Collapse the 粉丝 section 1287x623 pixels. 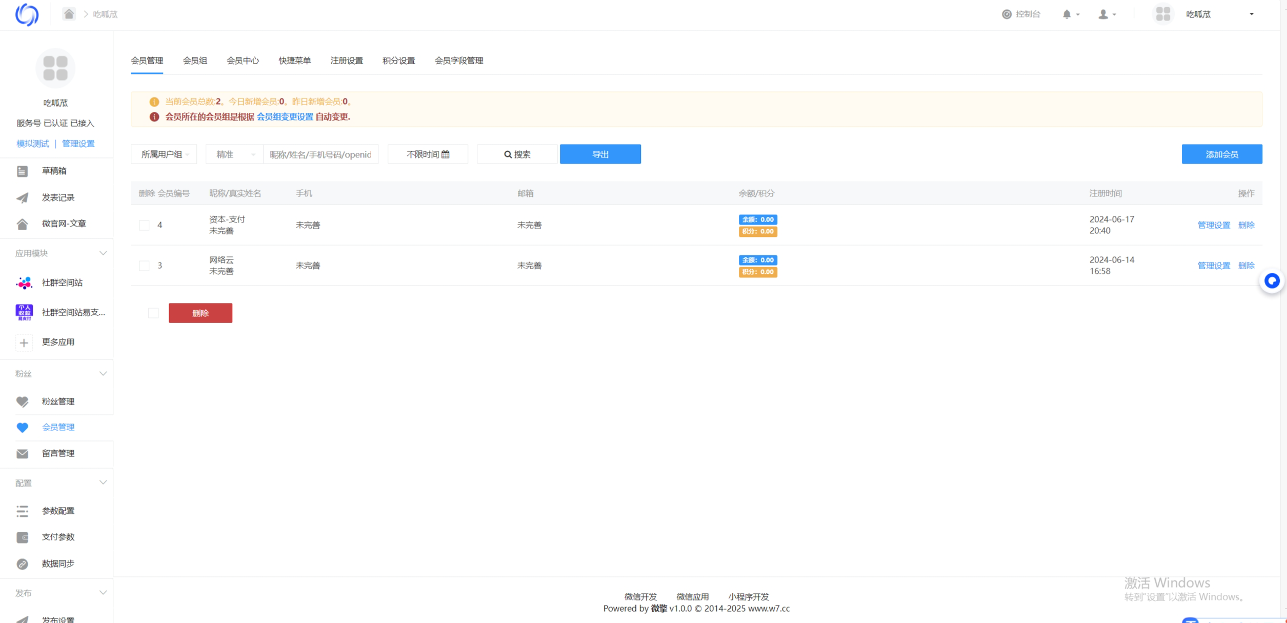(x=103, y=374)
